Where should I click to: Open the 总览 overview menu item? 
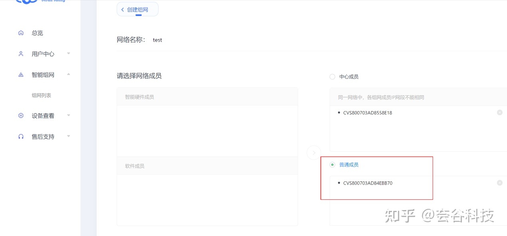(x=38, y=33)
